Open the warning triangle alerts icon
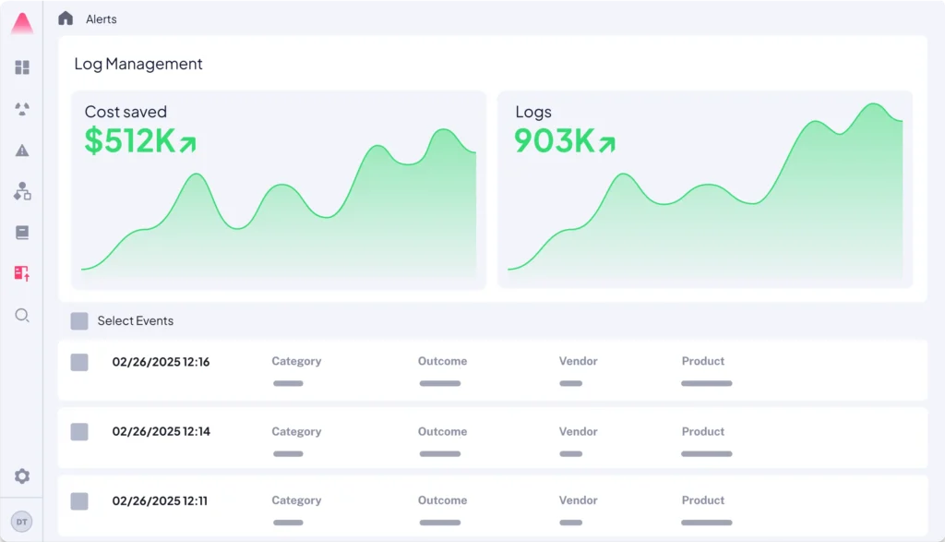Viewport: 945px width, 542px height. (22, 151)
